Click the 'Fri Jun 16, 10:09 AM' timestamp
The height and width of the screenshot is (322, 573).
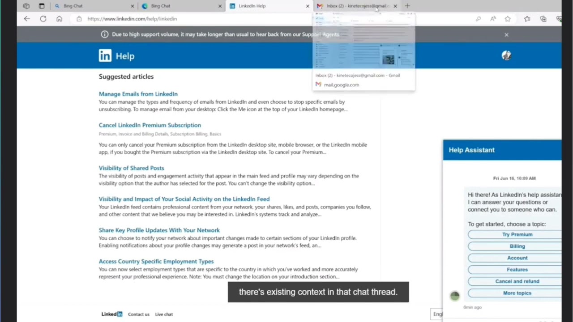(x=514, y=178)
